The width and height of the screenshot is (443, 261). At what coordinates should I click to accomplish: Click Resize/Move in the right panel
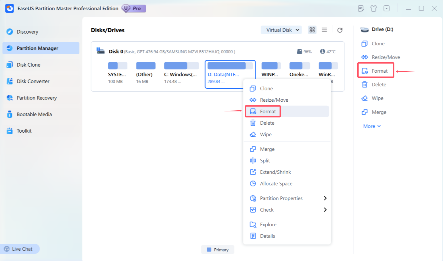[381, 57]
